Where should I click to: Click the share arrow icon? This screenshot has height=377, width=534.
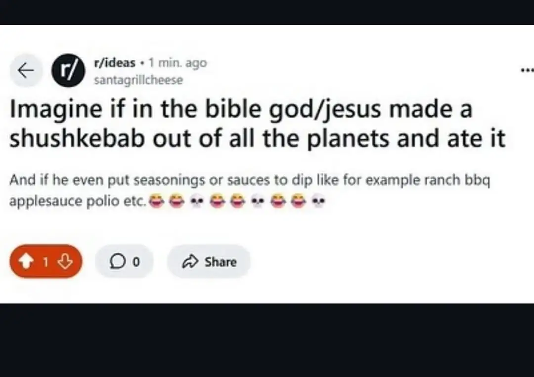190,261
